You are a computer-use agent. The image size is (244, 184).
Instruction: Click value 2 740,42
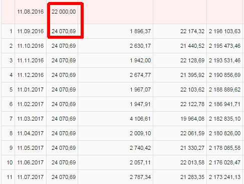coord(140,148)
